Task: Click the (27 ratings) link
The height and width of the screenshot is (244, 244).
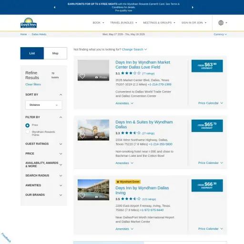Action: click(148, 133)
